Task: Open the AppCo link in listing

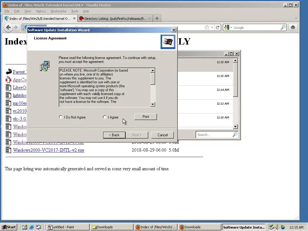Action: click(x=20, y=80)
